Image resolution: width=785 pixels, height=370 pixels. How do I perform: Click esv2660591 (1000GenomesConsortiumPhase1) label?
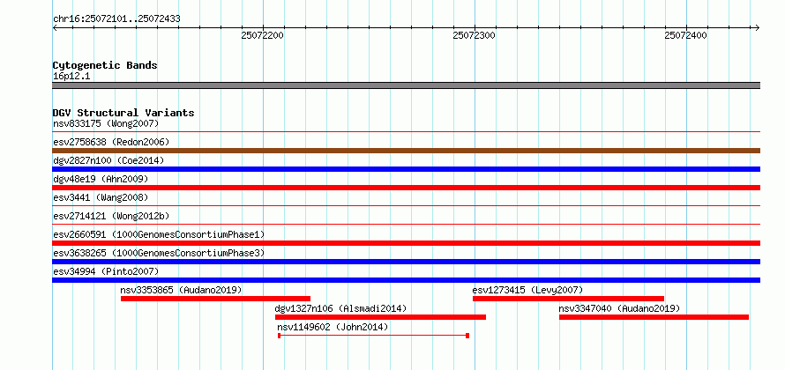coord(159,234)
